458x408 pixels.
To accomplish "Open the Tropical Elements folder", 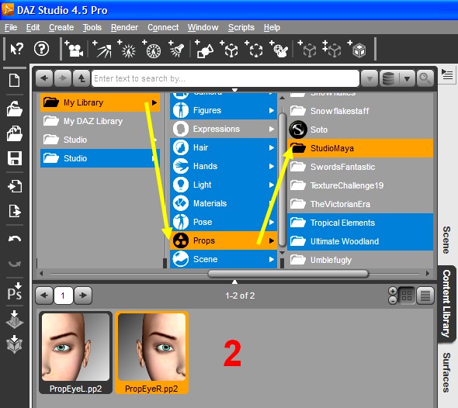I will point(360,223).
